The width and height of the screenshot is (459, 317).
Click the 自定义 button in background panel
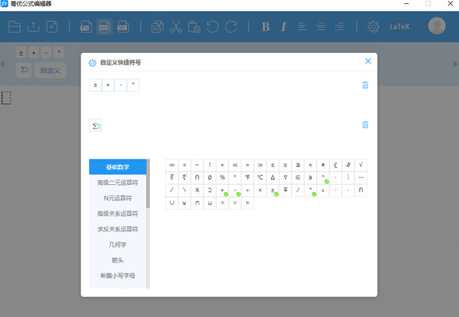pos(50,70)
